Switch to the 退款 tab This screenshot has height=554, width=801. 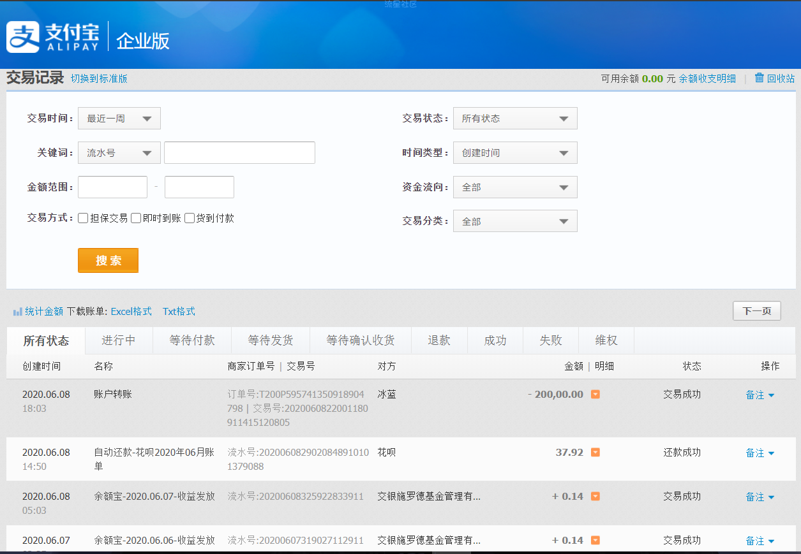[439, 340]
